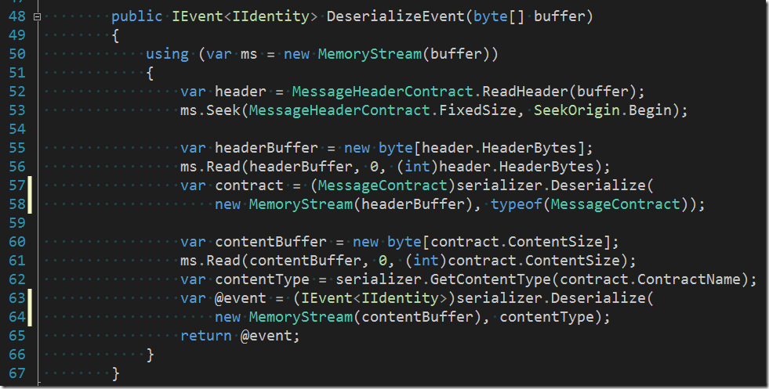Click headerBuffer variable declaration on line 55
This screenshot has height=389, width=769.
[267, 148]
